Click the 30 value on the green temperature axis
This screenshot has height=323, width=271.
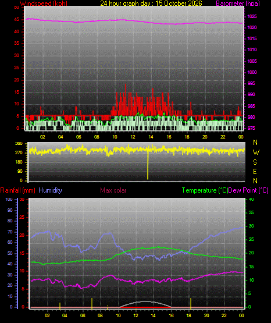pyautogui.click(x=251, y=226)
